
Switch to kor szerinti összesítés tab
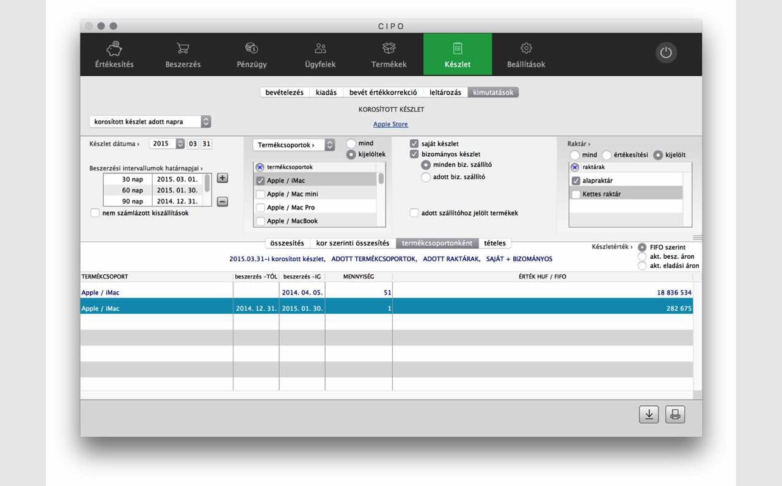(x=353, y=243)
